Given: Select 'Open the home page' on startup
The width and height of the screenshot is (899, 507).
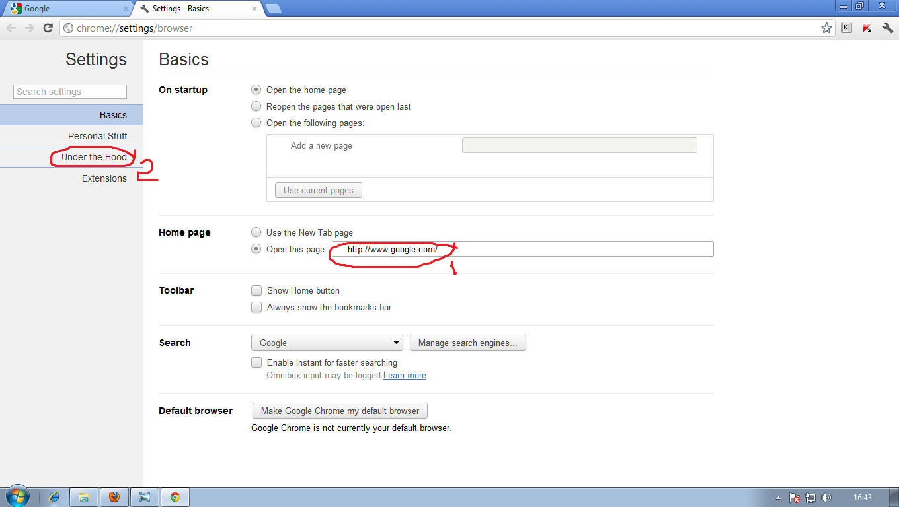Looking at the screenshot, I should coord(256,90).
